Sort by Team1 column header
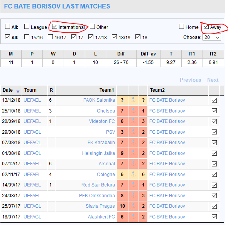The height and width of the screenshot is (225, 228). pos(106,90)
